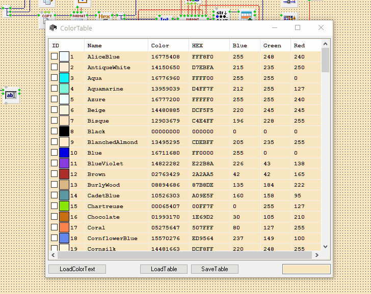Click the ColorTable window title icon

pyautogui.click(x=53, y=28)
